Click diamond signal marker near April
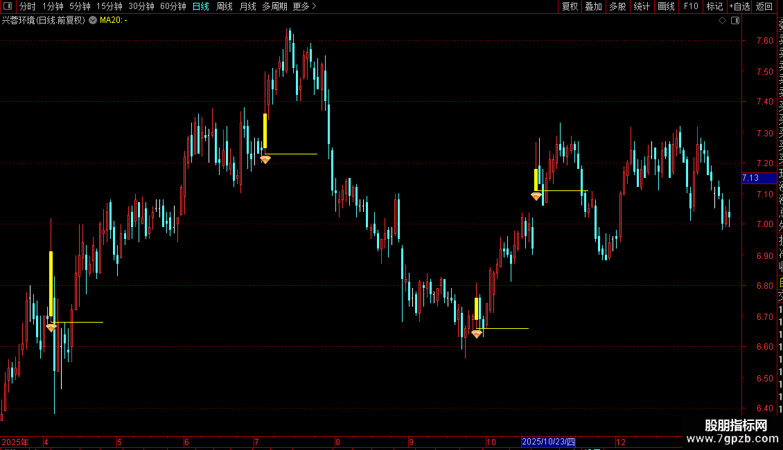783x450 pixels. [x=51, y=327]
